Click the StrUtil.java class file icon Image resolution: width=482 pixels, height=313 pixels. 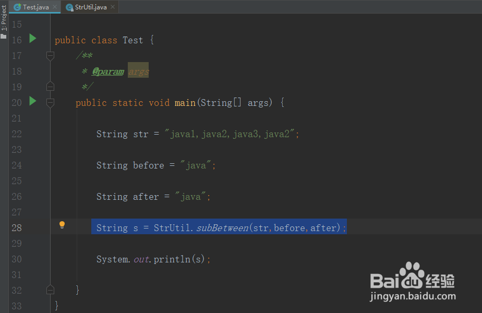click(x=69, y=7)
